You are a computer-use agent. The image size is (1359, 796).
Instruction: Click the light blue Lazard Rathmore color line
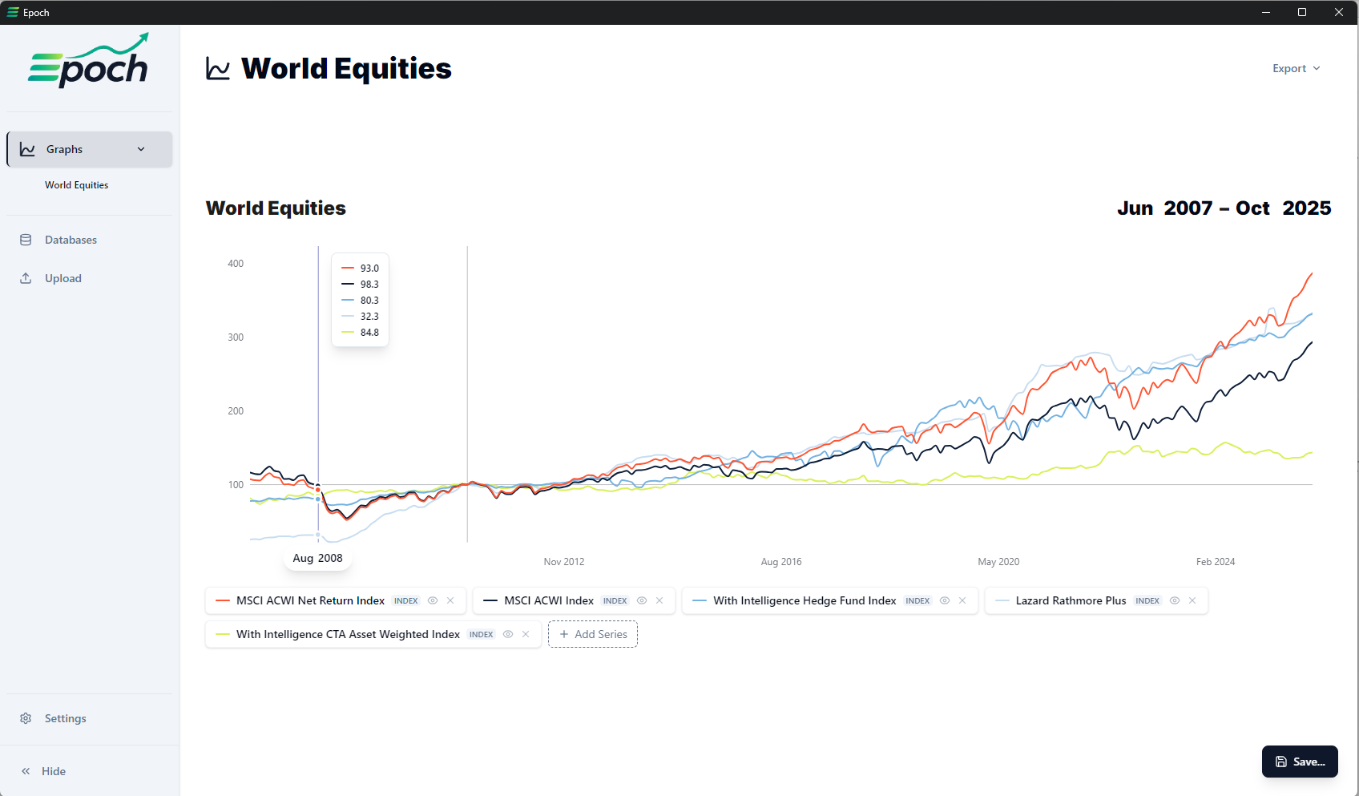(1002, 600)
